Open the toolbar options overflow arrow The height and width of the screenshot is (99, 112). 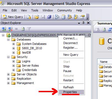88,17
